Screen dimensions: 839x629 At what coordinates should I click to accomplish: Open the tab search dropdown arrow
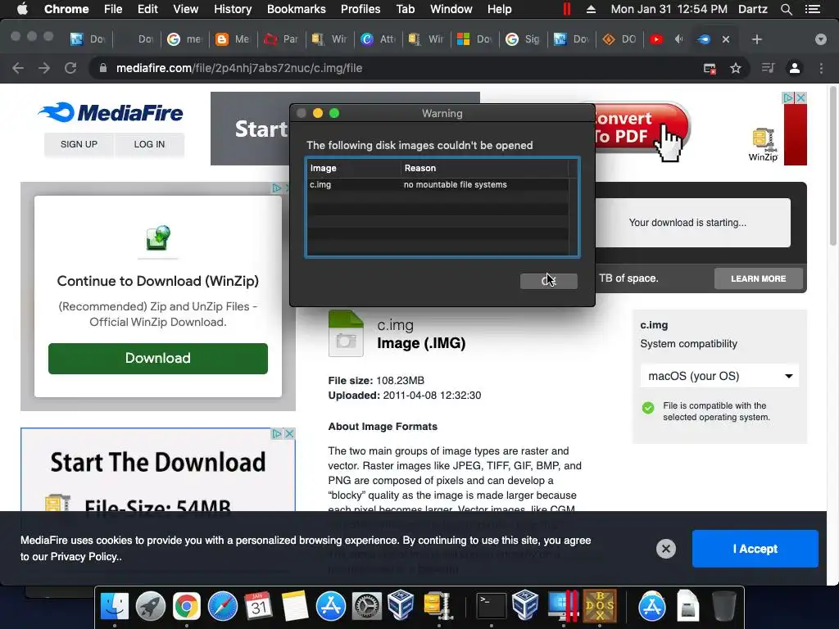click(x=820, y=39)
